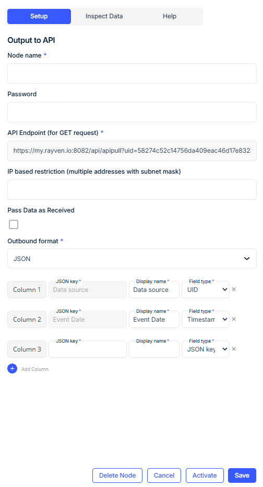Viewport: 263px width, 487px height.
Task: Click the Save button
Action: point(242,475)
